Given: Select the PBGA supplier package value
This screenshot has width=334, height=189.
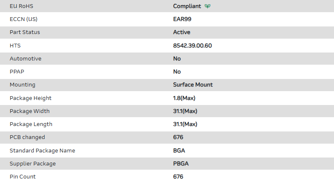Looking at the screenshot, I should (x=181, y=164).
